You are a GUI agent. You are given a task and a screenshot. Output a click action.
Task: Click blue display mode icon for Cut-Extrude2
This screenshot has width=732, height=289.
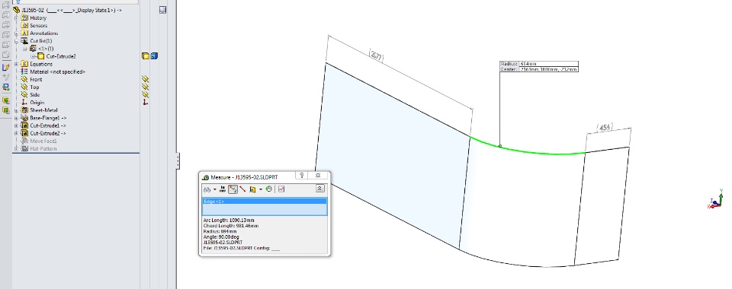click(154, 56)
